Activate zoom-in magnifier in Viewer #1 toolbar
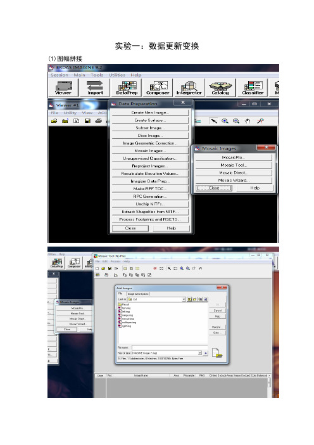 point(225,121)
